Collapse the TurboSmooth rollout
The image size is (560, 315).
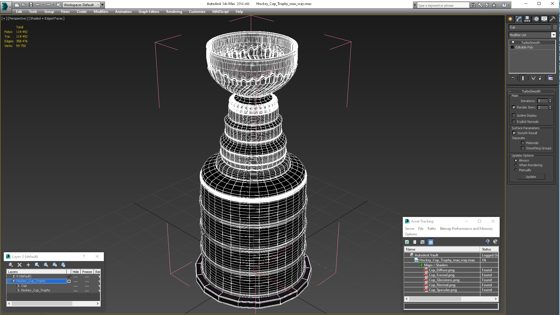pyautogui.click(x=531, y=91)
